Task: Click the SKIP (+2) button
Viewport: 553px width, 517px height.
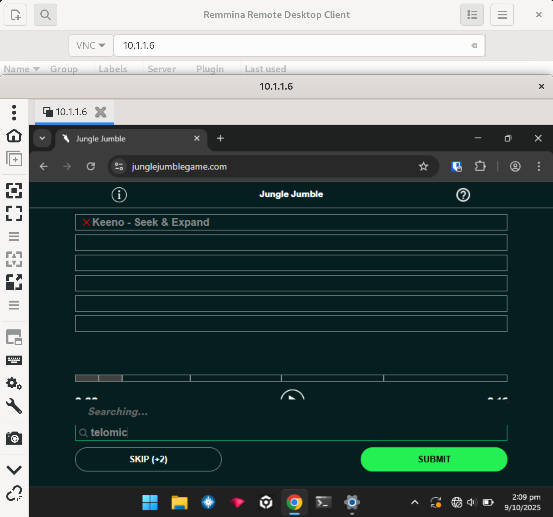Action: (148, 459)
